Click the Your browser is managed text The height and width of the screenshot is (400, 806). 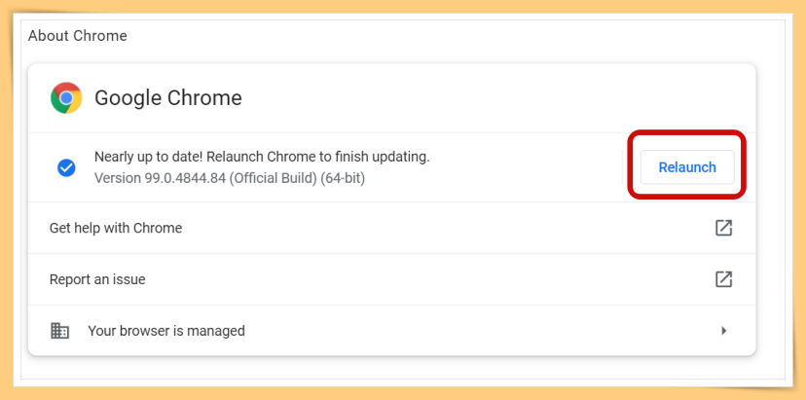[x=166, y=331]
